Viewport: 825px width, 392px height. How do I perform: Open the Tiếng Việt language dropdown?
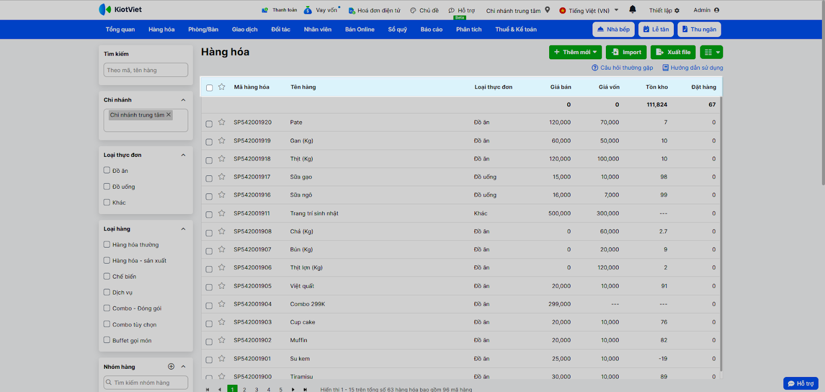point(589,10)
